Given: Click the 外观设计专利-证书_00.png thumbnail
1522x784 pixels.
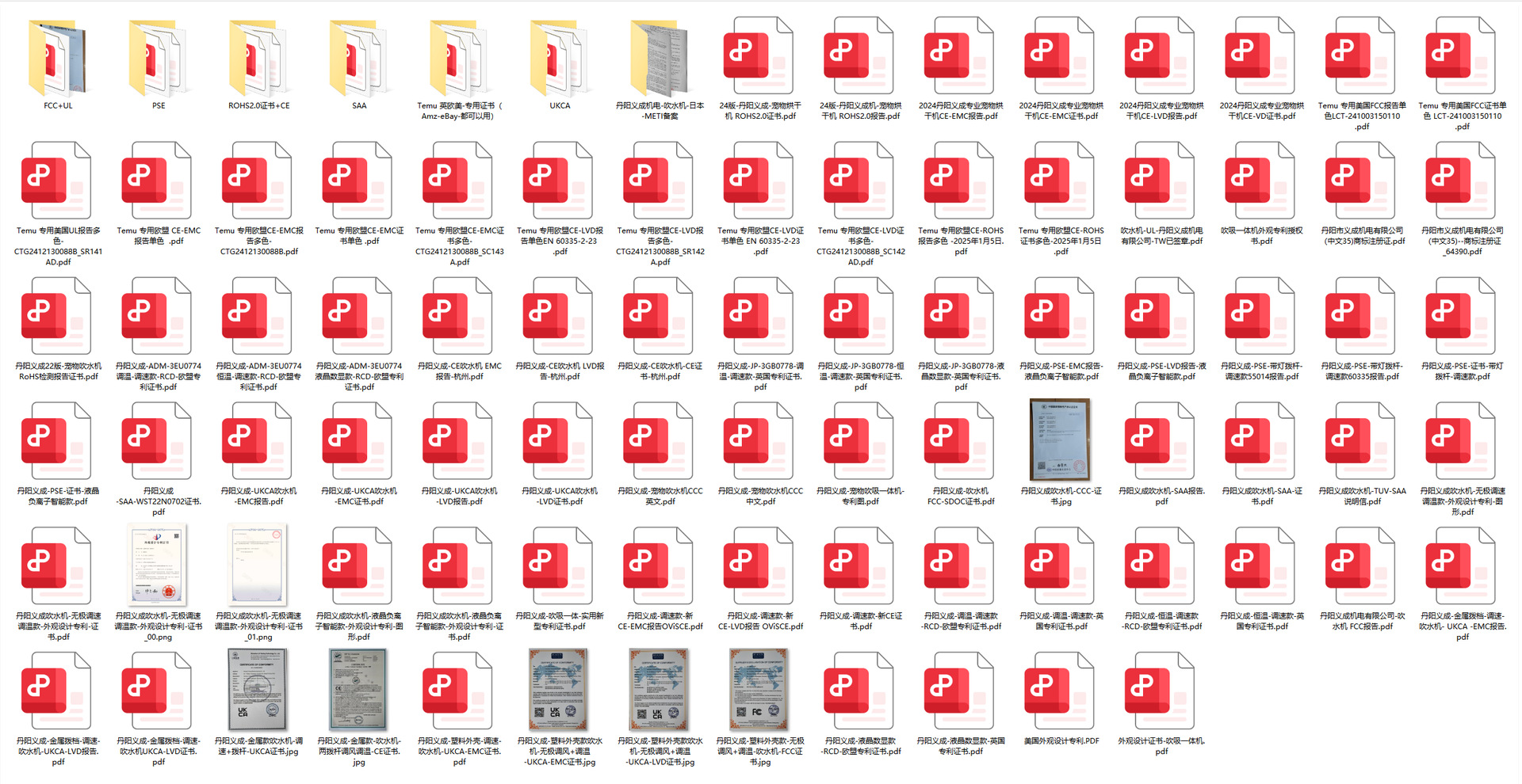Looking at the screenshot, I should 159,565.
